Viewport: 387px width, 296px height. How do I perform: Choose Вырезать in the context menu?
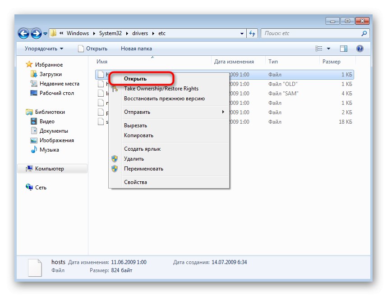(x=169, y=126)
